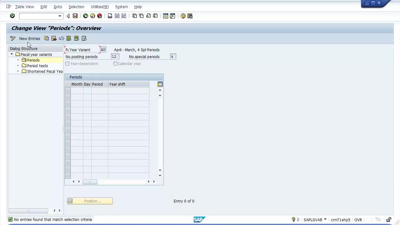Click the far-right horizontal scroll arrow of Periods table

(x=154, y=182)
